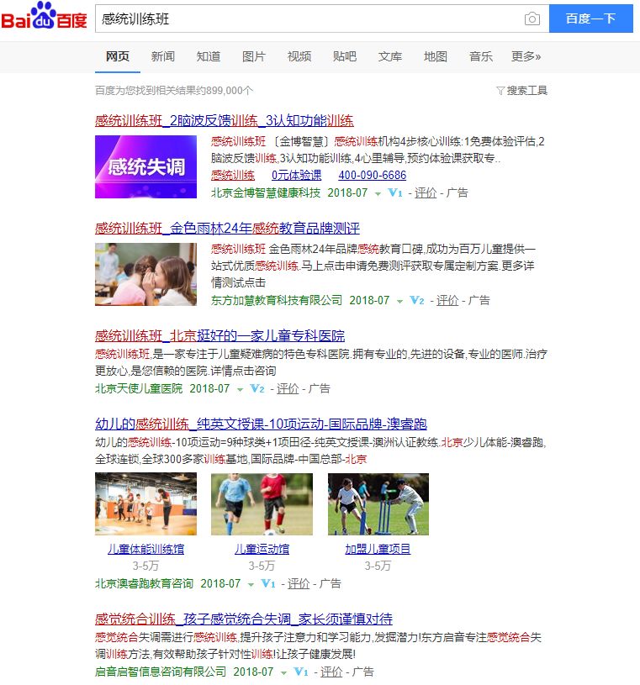
Task: Click 启音启智信息咨询有限公司 source text
Action: point(161,672)
